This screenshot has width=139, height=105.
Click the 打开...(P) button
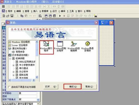point(51,87)
